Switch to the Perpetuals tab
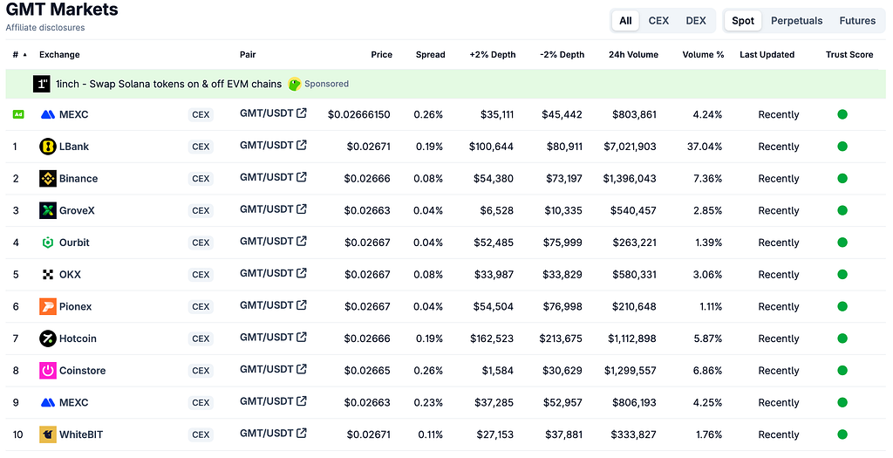The image size is (893, 458). pos(796,21)
